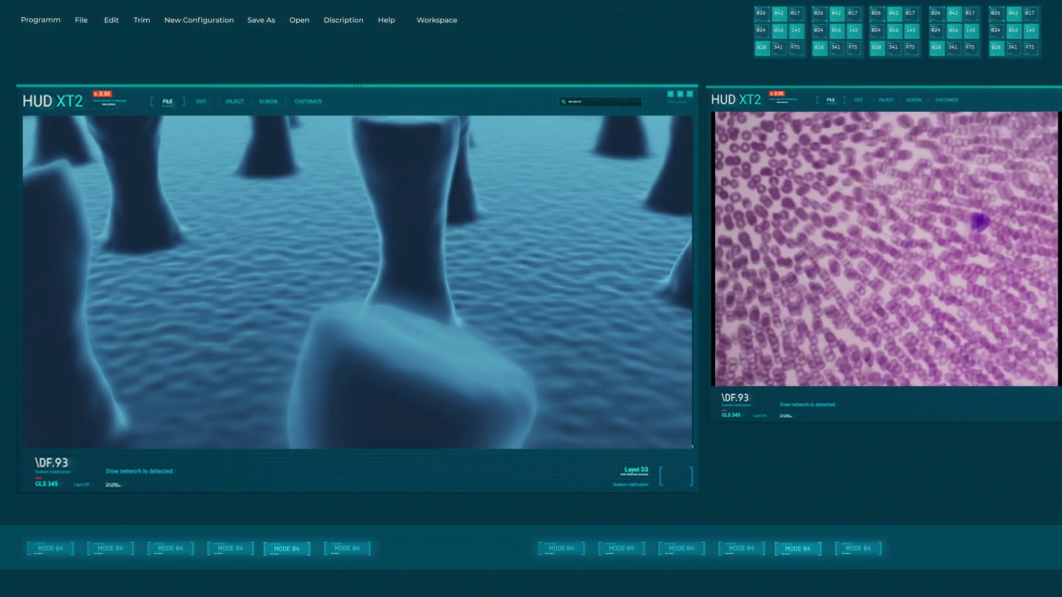Toggle the highlighted 028 tile in fourth grid
The height and width of the screenshot is (597, 1062).
tap(936, 48)
